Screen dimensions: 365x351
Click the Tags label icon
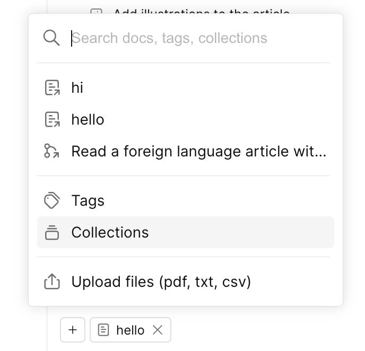51,201
